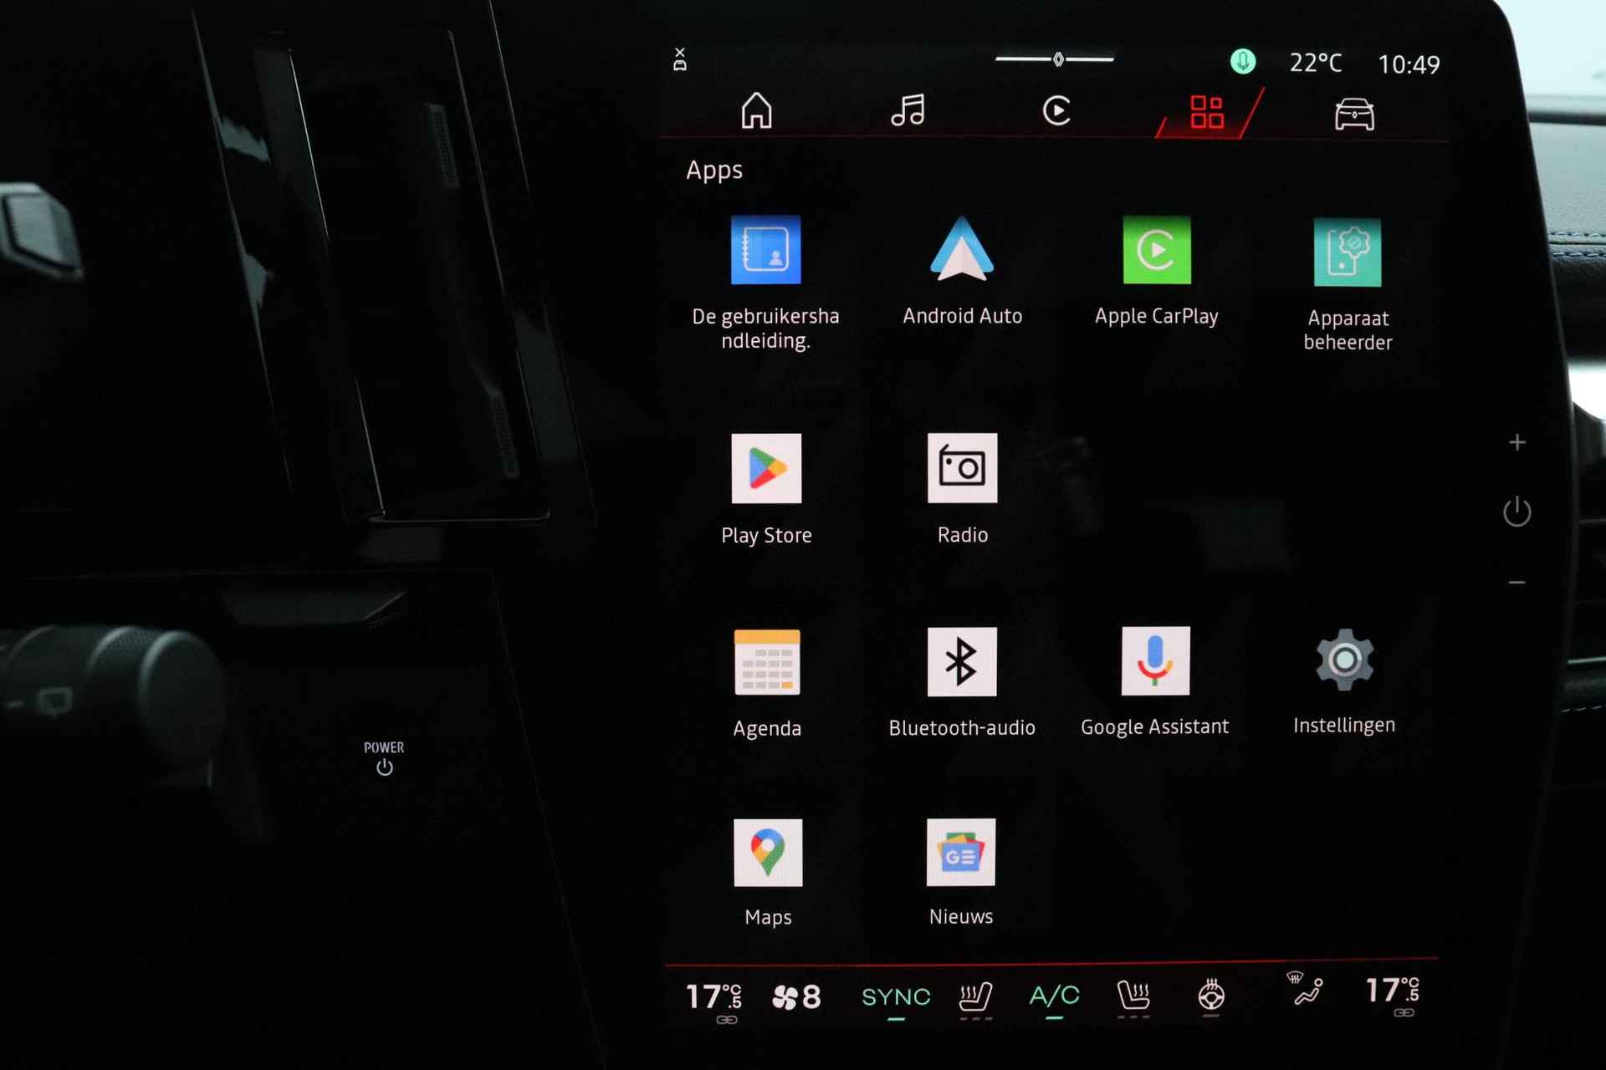Viewport: 1606px width, 1070px height.
Task: Open the Play Store app
Action: (766, 468)
